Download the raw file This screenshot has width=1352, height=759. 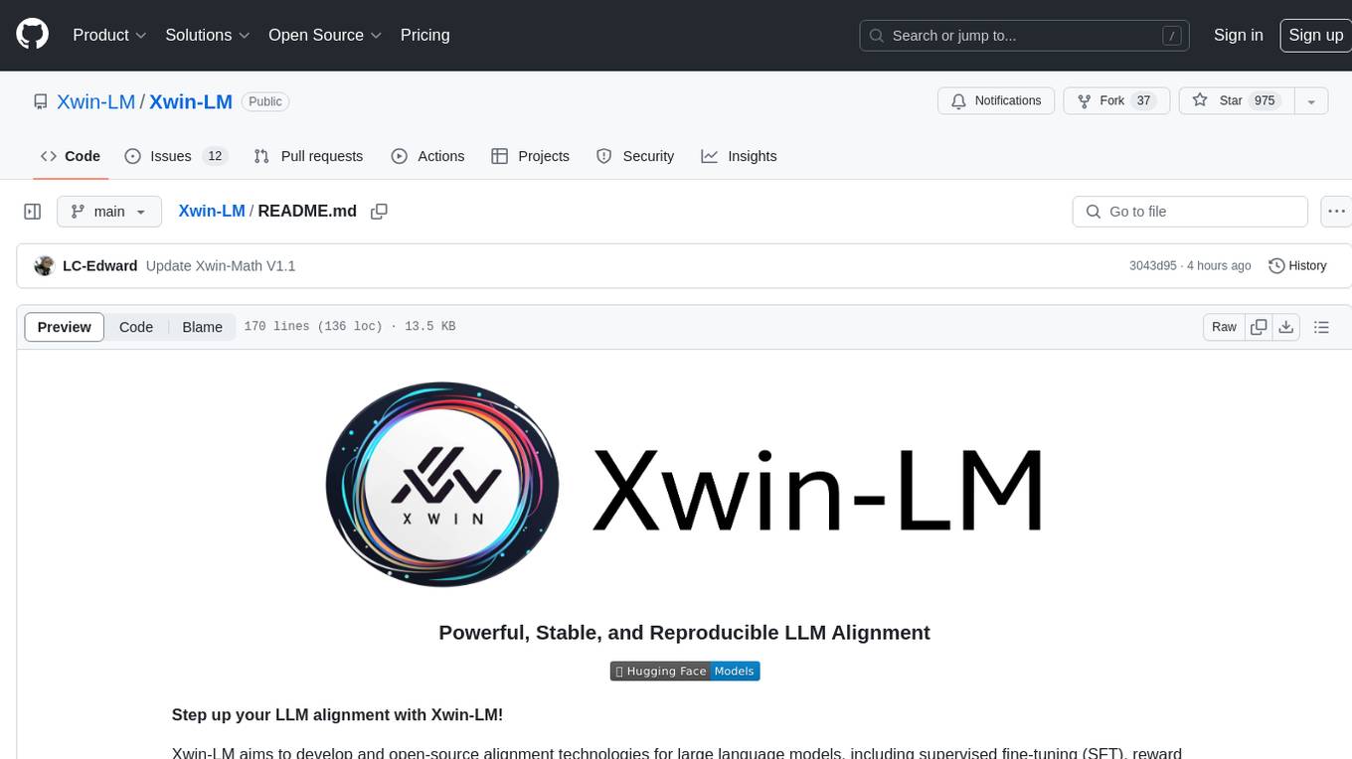1286,327
